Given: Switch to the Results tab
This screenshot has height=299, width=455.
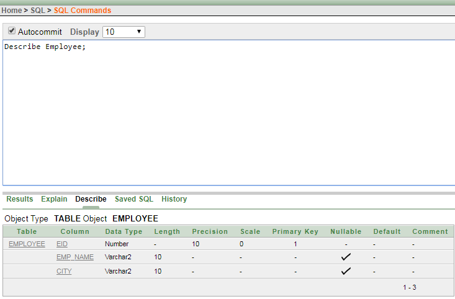Looking at the screenshot, I should tap(20, 199).
